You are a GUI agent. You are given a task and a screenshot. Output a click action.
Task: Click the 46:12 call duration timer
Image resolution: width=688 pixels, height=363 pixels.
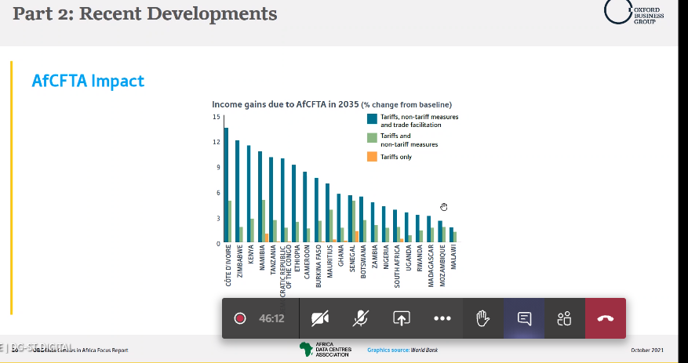(271, 318)
